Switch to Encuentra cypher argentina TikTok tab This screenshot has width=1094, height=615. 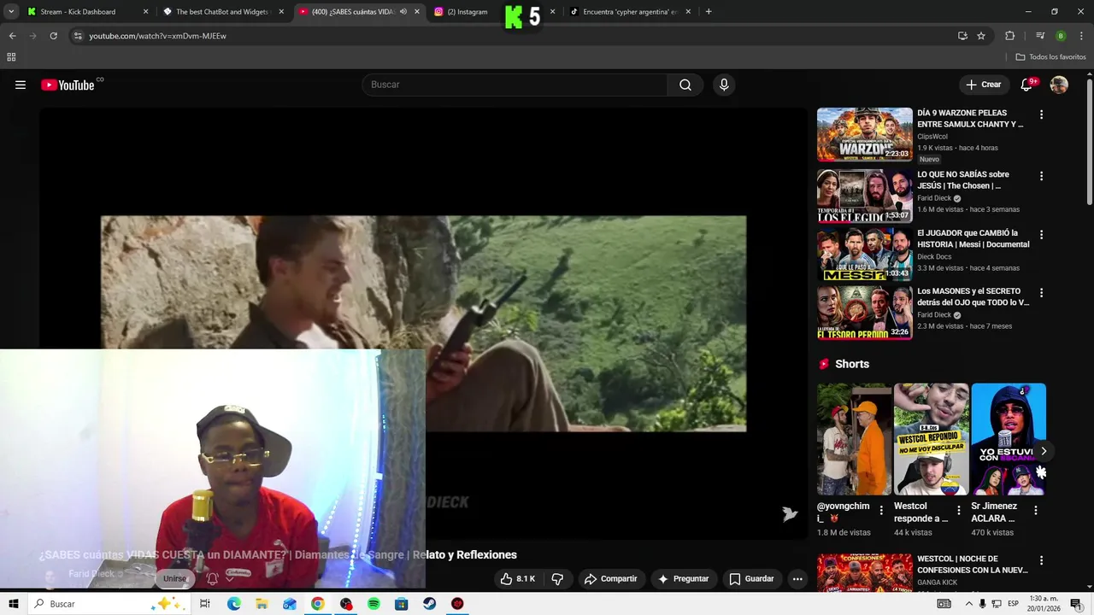pos(630,12)
